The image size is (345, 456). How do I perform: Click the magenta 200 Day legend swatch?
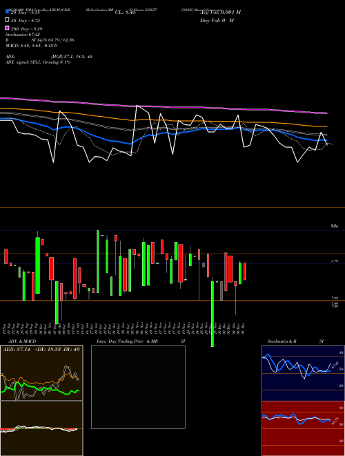tap(8, 28)
